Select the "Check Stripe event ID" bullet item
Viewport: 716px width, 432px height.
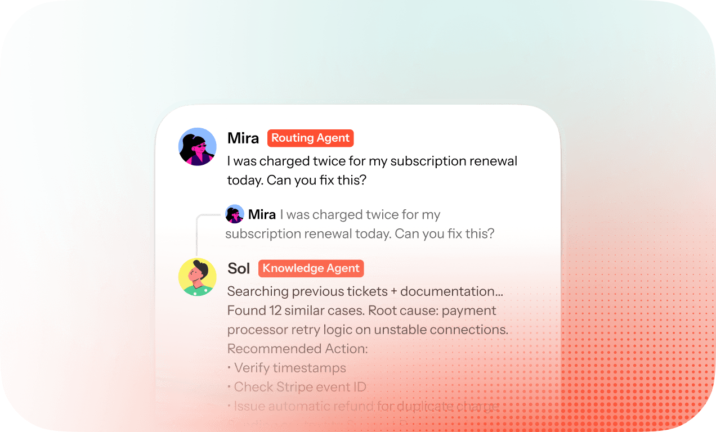297,387
